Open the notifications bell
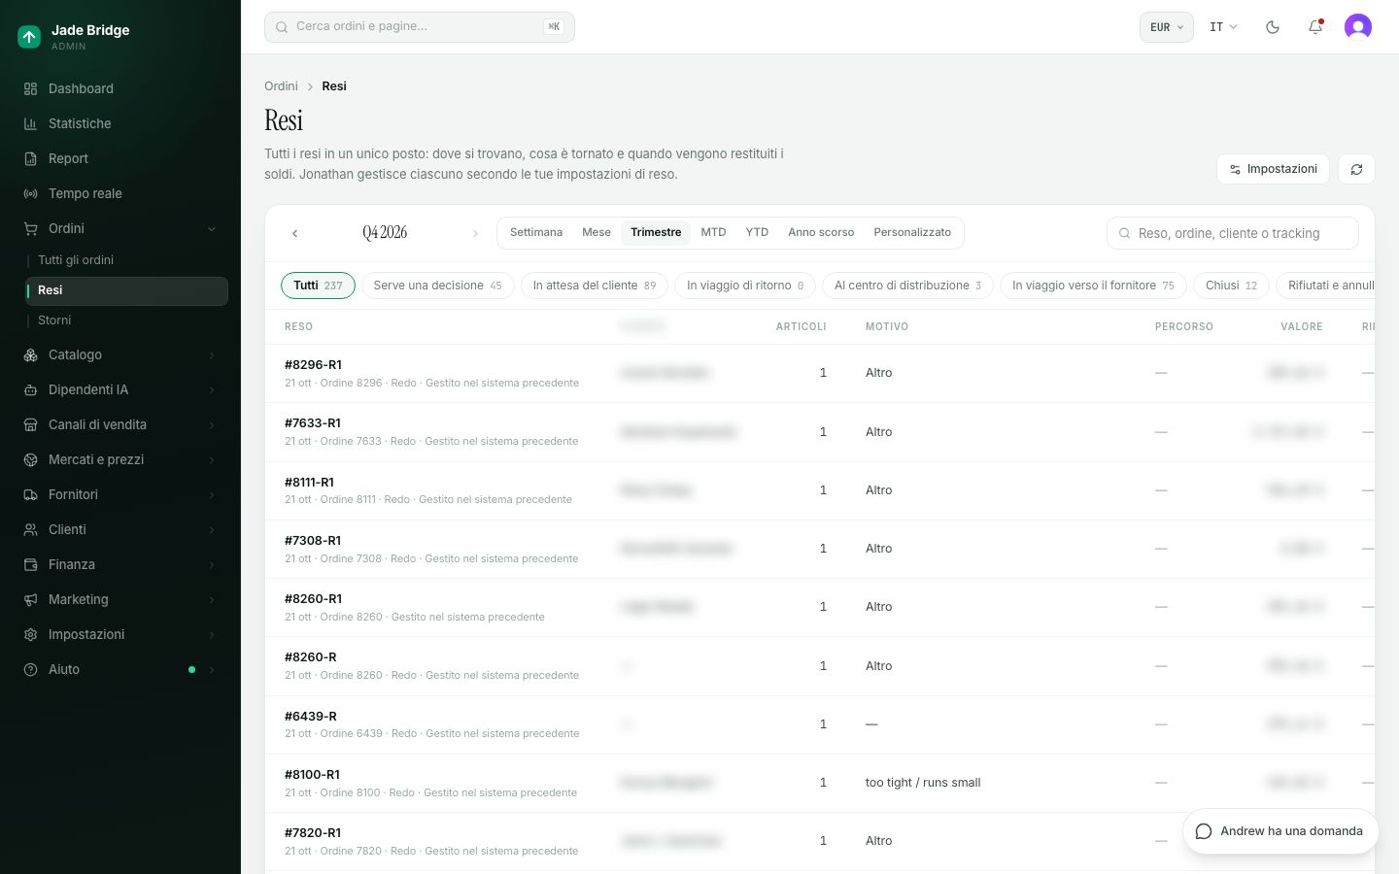Image resolution: width=1399 pixels, height=874 pixels. coord(1315,27)
